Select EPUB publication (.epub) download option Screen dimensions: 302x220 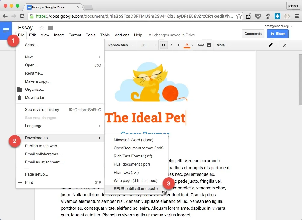pos(135,188)
